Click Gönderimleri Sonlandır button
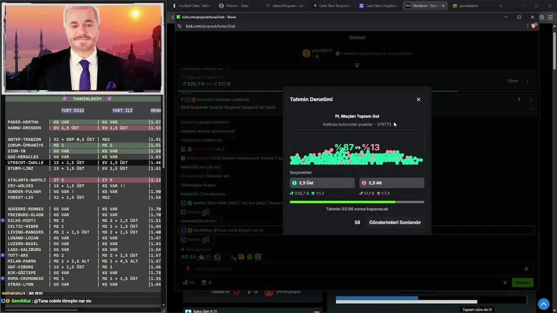This screenshot has height=313, width=557. pyautogui.click(x=395, y=222)
